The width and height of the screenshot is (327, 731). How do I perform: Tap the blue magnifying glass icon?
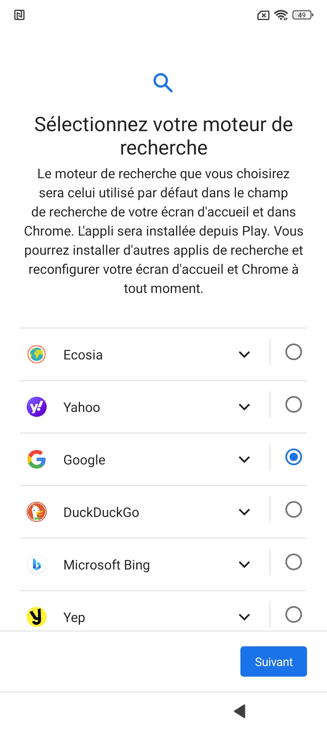[163, 83]
